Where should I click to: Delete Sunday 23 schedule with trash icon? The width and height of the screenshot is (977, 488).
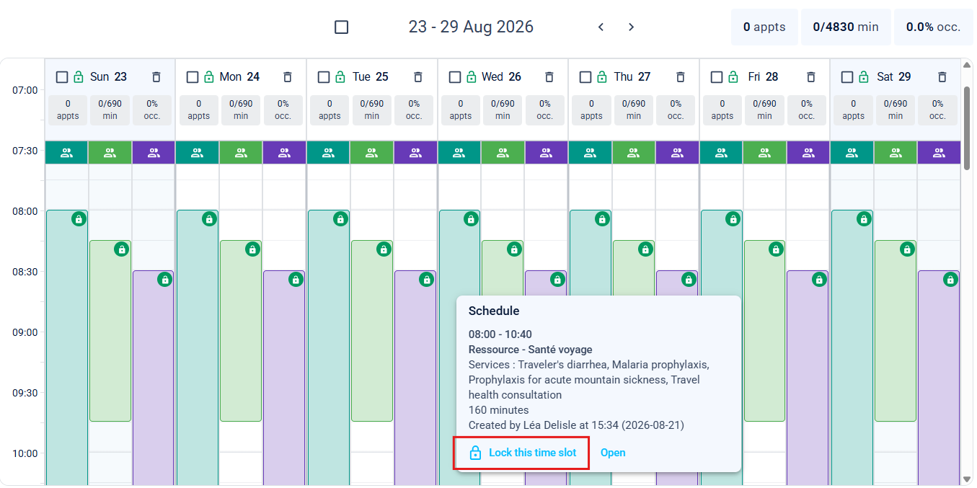156,77
